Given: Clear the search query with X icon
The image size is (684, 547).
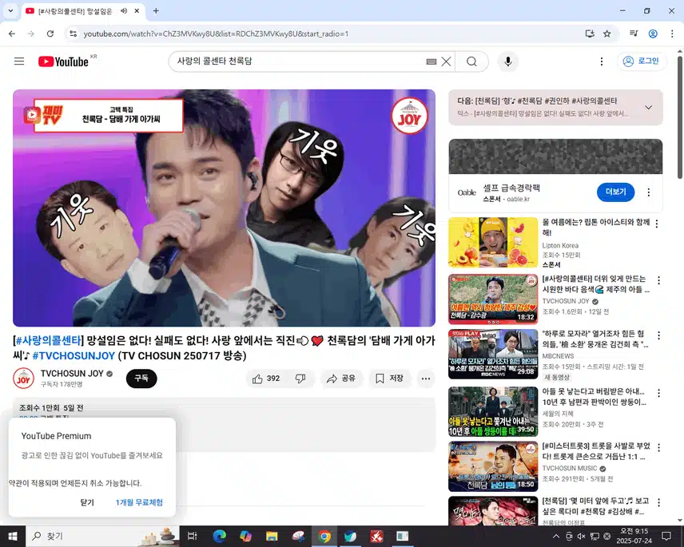Looking at the screenshot, I should 446,61.
